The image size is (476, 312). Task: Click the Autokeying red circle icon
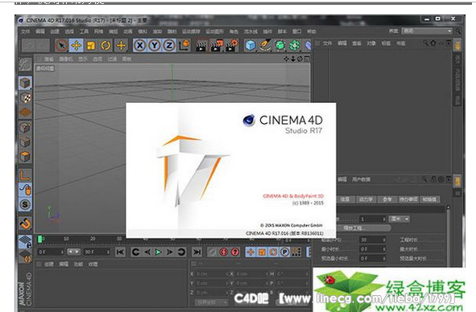tap(224, 252)
